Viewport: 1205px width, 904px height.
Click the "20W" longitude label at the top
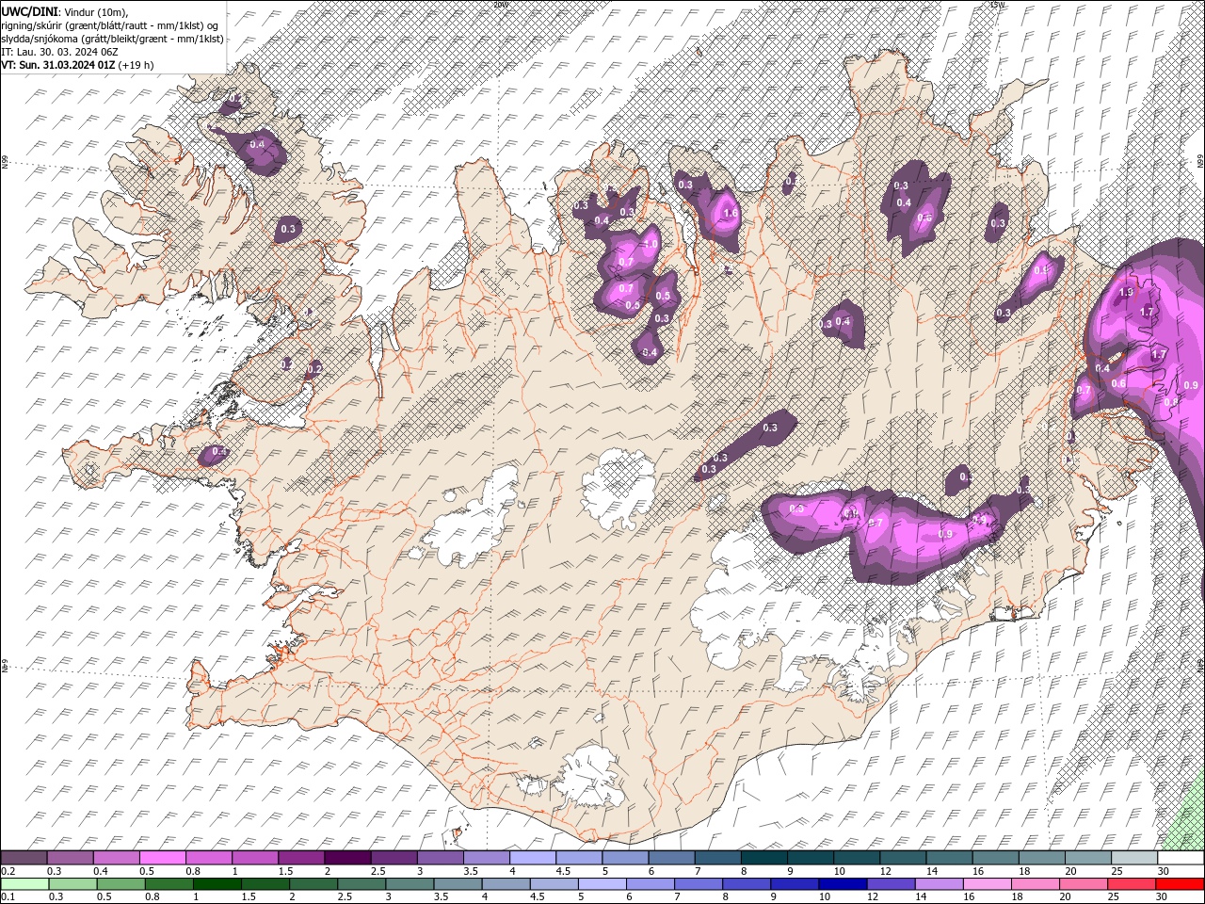pos(500,5)
